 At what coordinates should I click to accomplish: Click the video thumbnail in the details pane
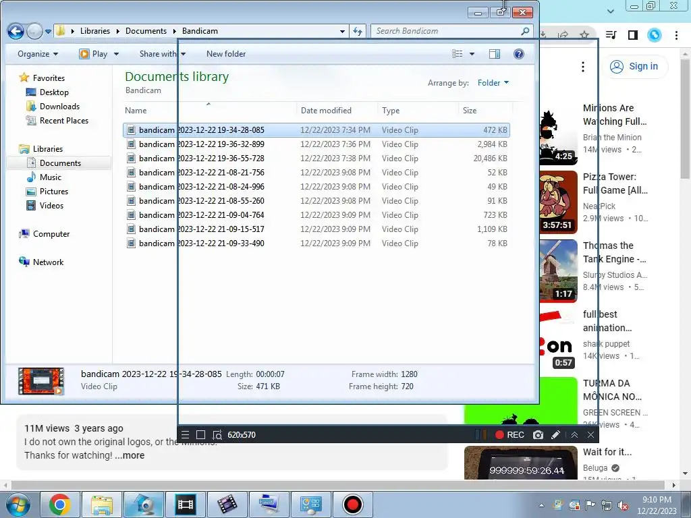pyautogui.click(x=41, y=381)
